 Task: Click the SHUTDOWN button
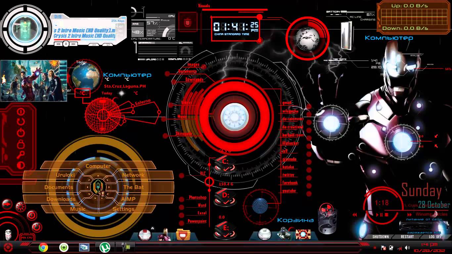click(x=381, y=237)
